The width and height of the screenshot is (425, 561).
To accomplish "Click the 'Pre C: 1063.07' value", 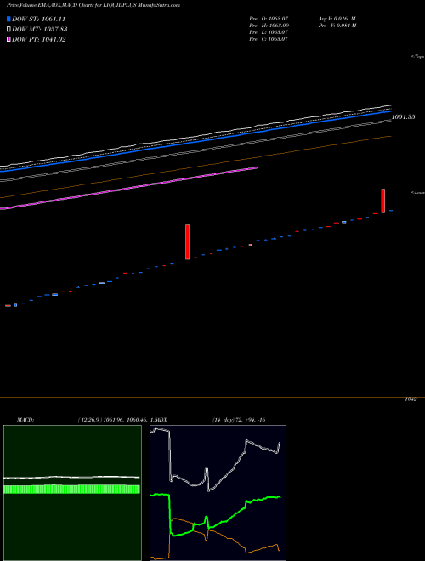I will tap(269, 39).
